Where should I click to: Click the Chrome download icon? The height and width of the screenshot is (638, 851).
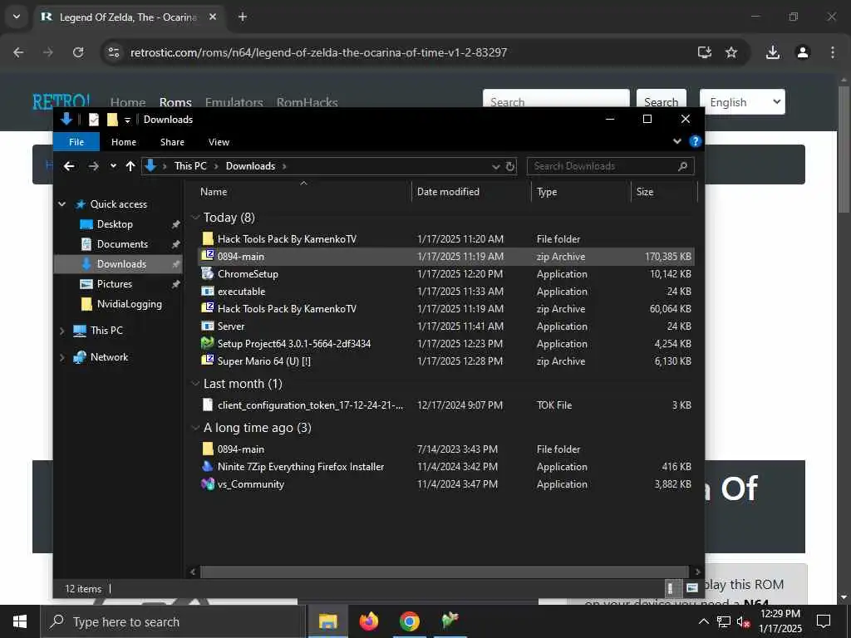click(x=772, y=52)
